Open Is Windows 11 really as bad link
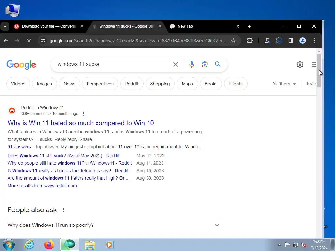Screen dimensions: 335x251 68,171
